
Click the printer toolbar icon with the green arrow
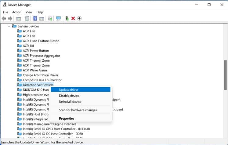(x=50, y=19)
